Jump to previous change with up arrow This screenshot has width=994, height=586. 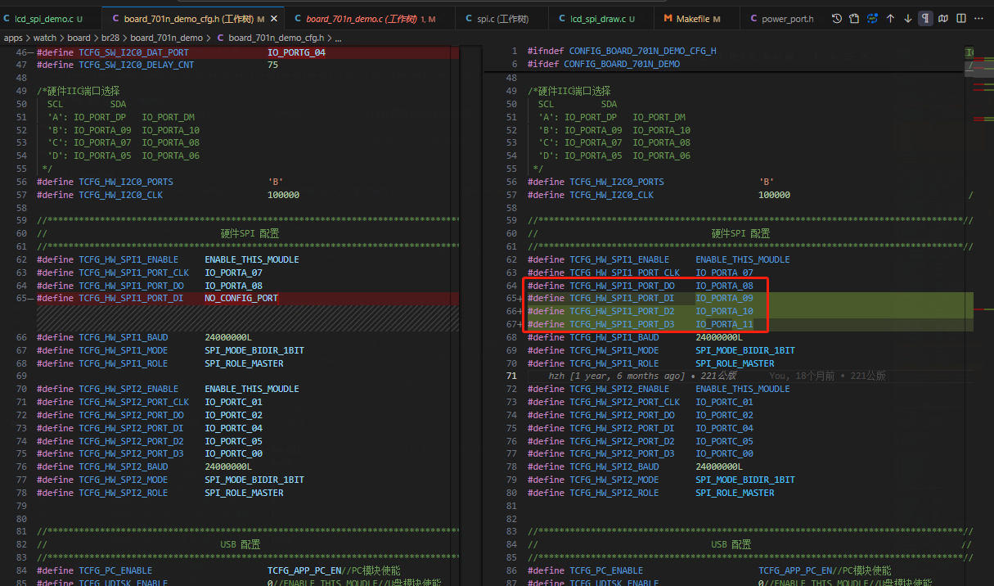890,19
